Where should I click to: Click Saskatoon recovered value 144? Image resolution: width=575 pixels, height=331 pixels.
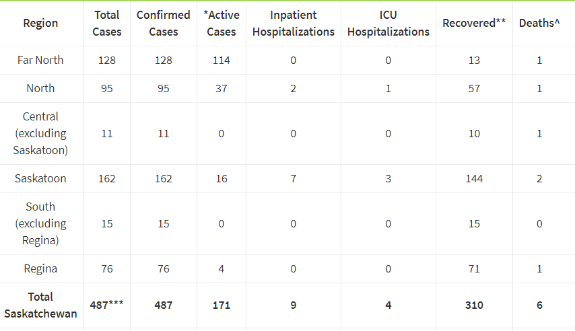coord(474,178)
